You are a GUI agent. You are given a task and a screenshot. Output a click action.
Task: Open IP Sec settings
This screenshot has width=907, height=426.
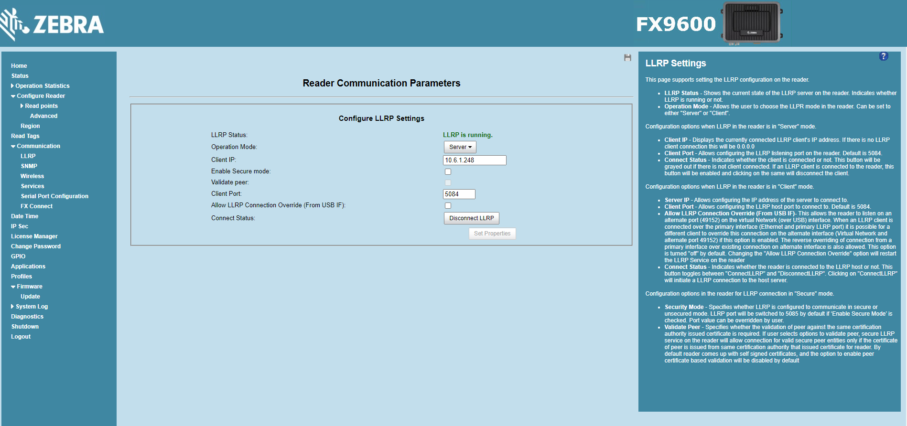pos(20,226)
